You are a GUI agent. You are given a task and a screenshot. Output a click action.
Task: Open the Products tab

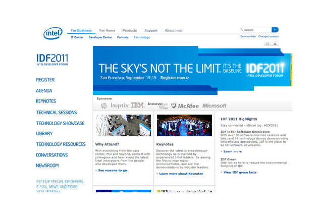click(130, 30)
